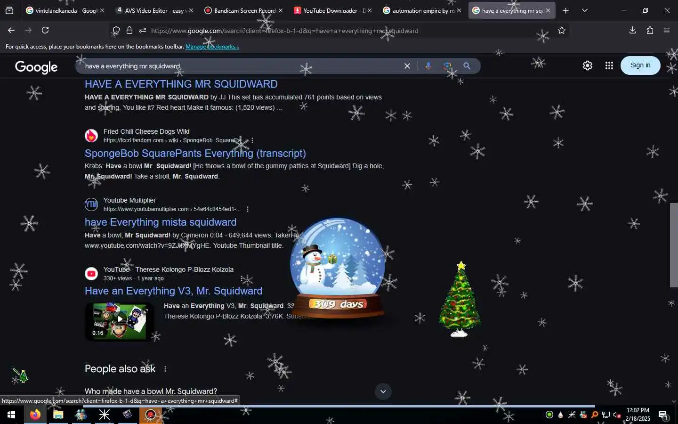Viewport: 678px width, 424px height.
Task: Close the YouTube Downloader tab
Action: point(369,10)
